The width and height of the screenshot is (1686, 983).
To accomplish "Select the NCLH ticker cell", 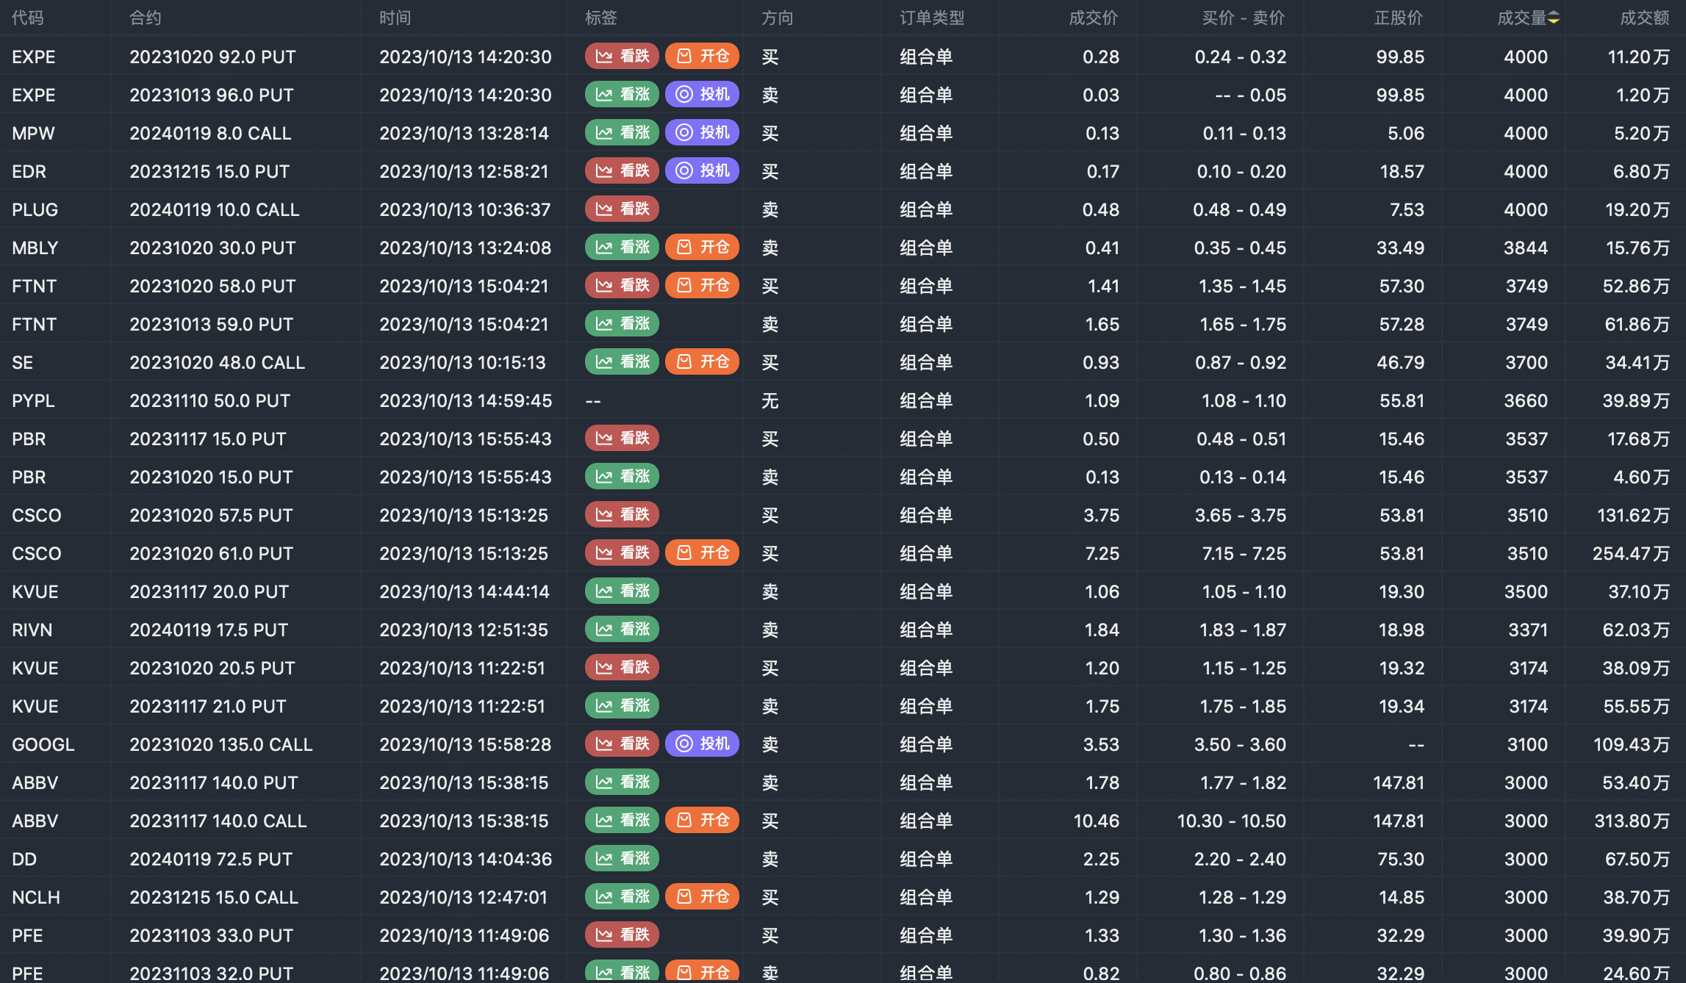I will point(36,897).
